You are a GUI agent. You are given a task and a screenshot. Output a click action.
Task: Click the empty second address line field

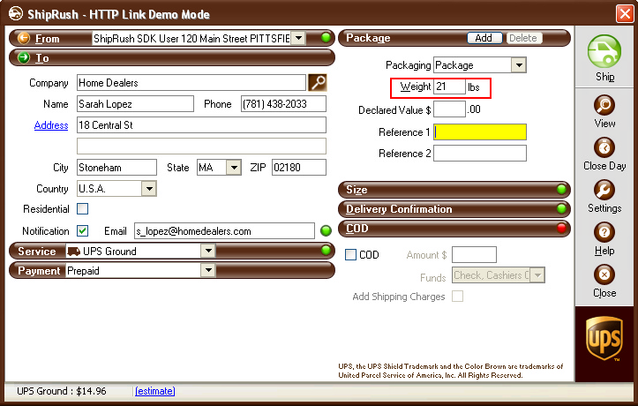point(201,146)
